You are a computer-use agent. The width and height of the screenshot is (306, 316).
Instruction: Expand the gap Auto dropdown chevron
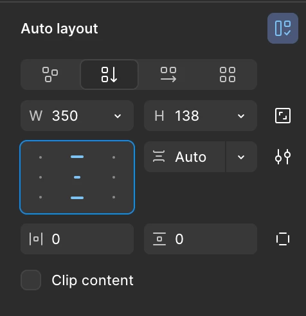pos(241,157)
